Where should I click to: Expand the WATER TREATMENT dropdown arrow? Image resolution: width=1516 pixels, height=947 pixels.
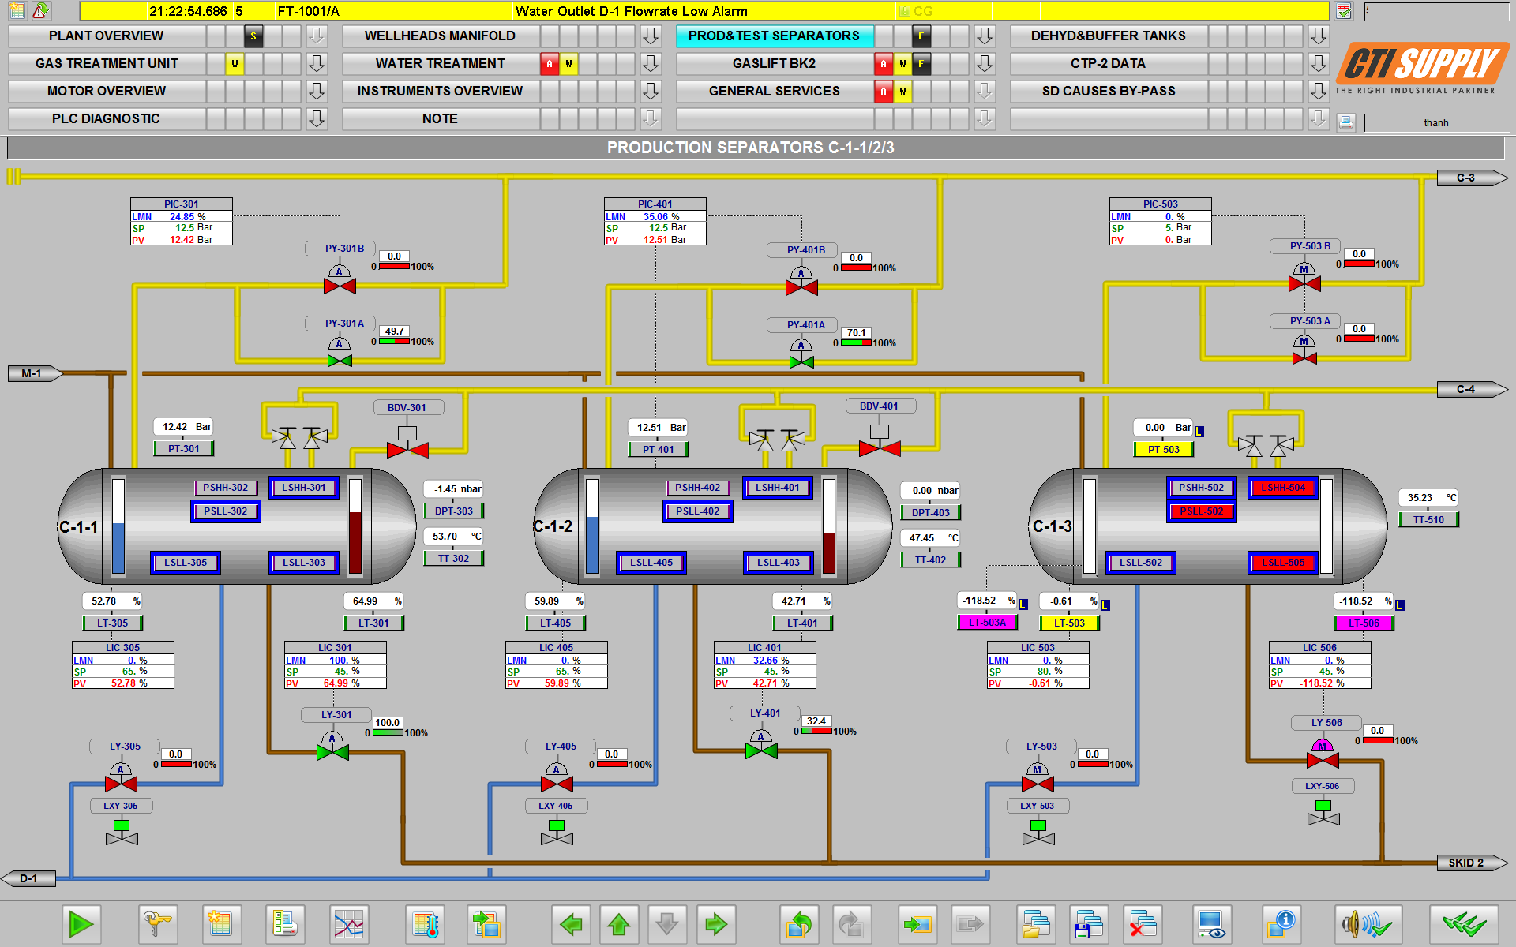(x=651, y=63)
